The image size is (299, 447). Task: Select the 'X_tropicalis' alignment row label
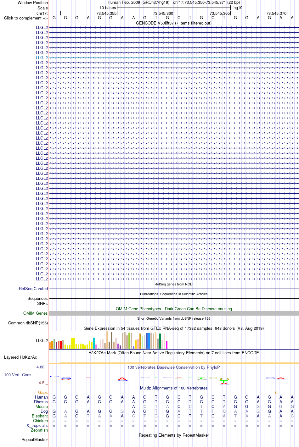(37, 425)
